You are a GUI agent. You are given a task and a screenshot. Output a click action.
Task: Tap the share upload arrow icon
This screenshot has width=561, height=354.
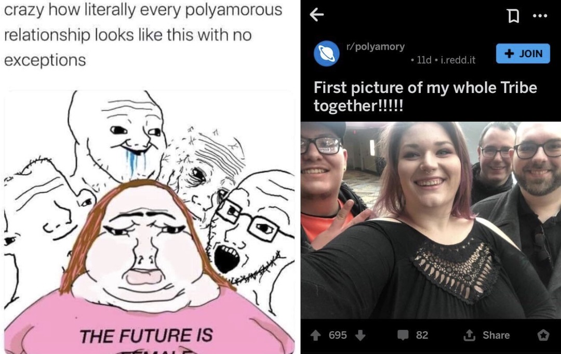coord(470,335)
